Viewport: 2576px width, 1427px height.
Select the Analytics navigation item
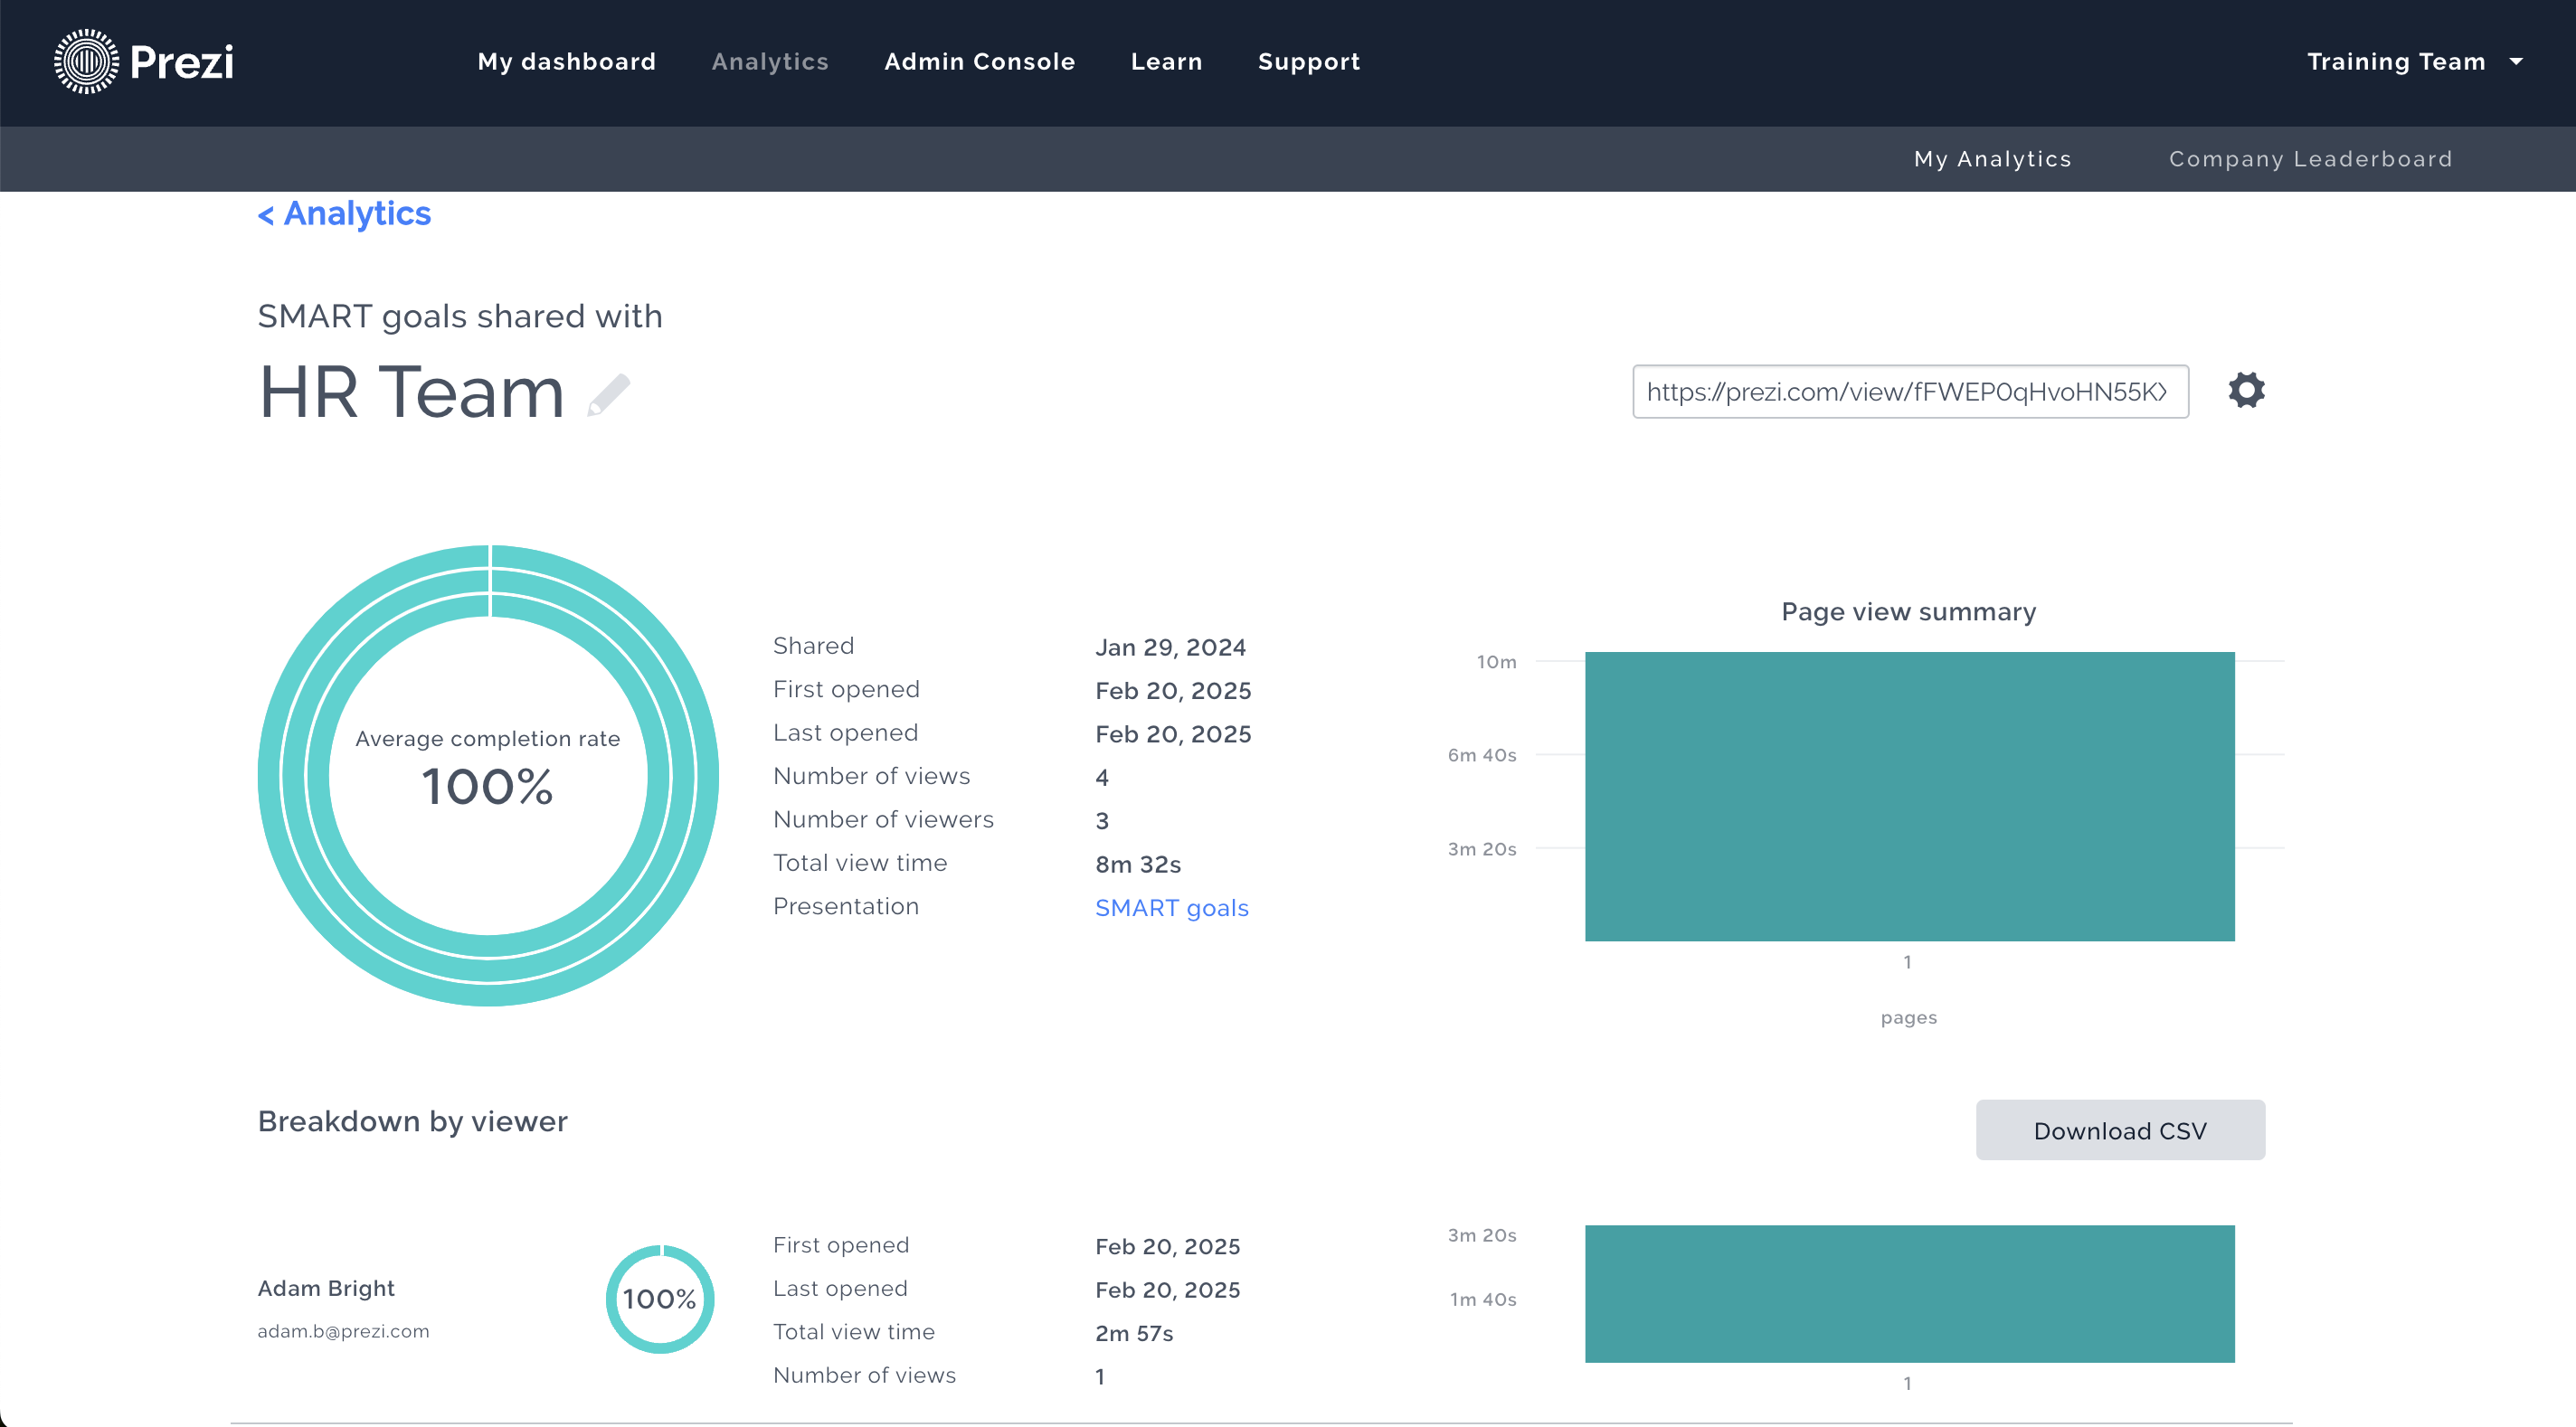(x=770, y=62)
